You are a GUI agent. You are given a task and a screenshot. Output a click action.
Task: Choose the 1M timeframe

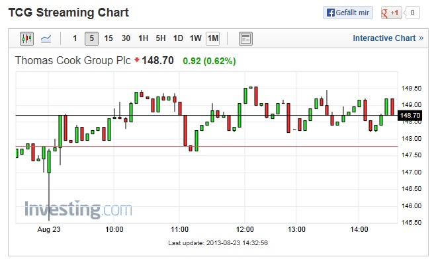(213, 38)
